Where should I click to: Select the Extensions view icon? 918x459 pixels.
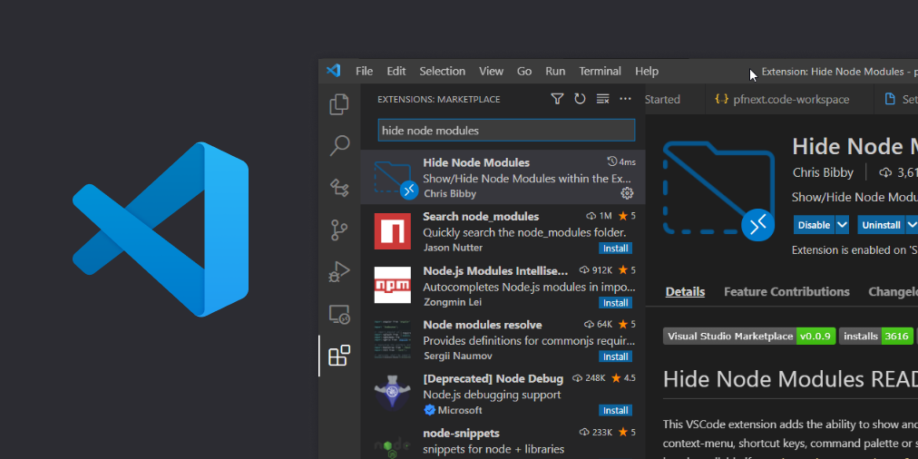(x=339, y=356)
